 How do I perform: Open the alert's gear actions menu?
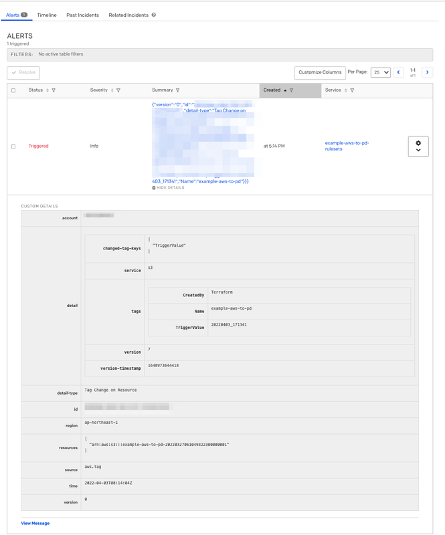418,146
